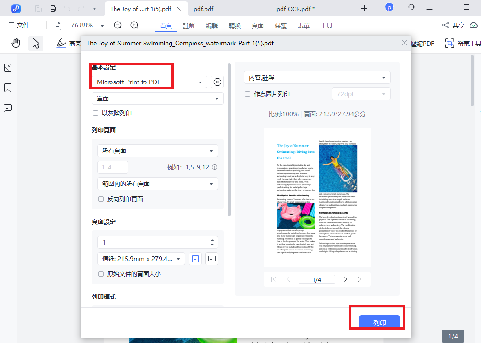
Task: Enable 作為圖片列印 print as image
Action: (246, 94)
